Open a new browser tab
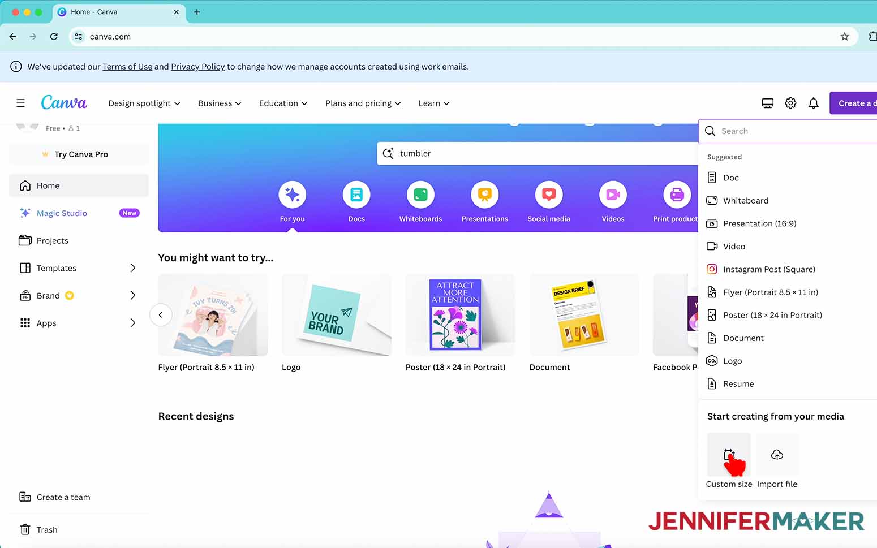The height and width of the screenshot is (548, 877). click(197, 12)
